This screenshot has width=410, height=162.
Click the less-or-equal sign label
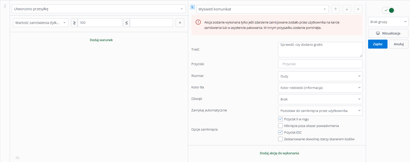coord(127,23)
